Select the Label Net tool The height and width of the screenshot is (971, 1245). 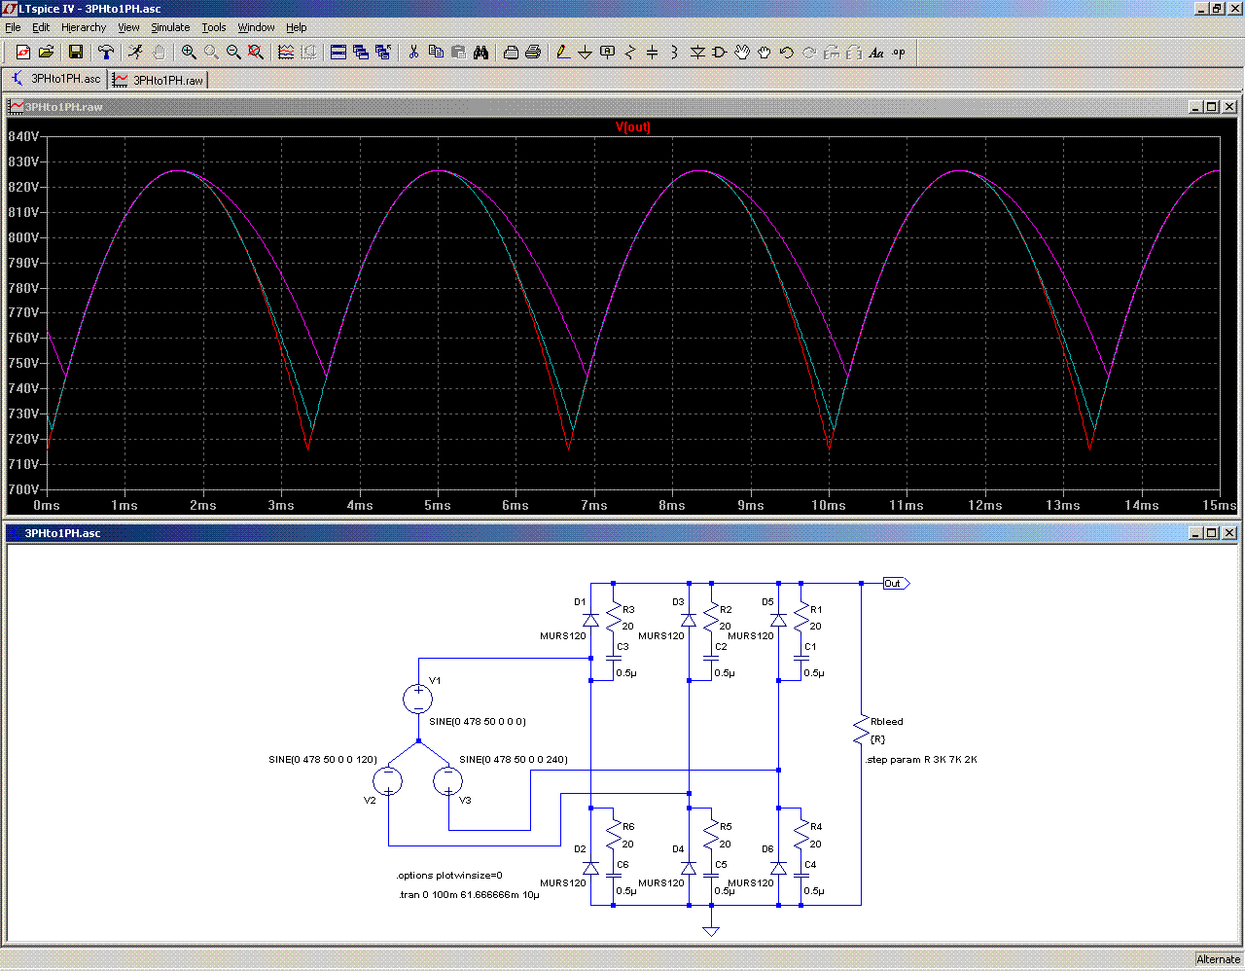[x=607, y=53]
